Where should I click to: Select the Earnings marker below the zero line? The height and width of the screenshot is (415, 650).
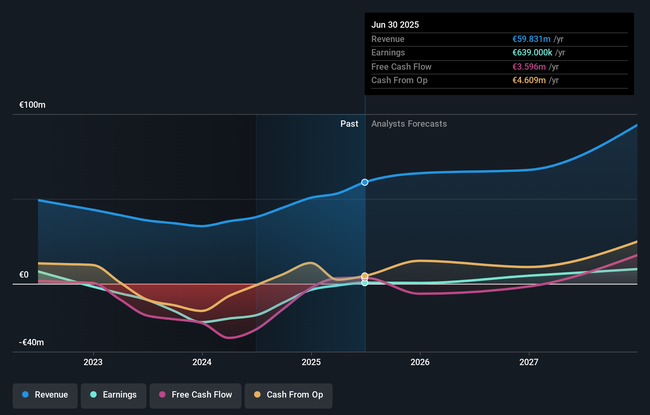[364, 284]
